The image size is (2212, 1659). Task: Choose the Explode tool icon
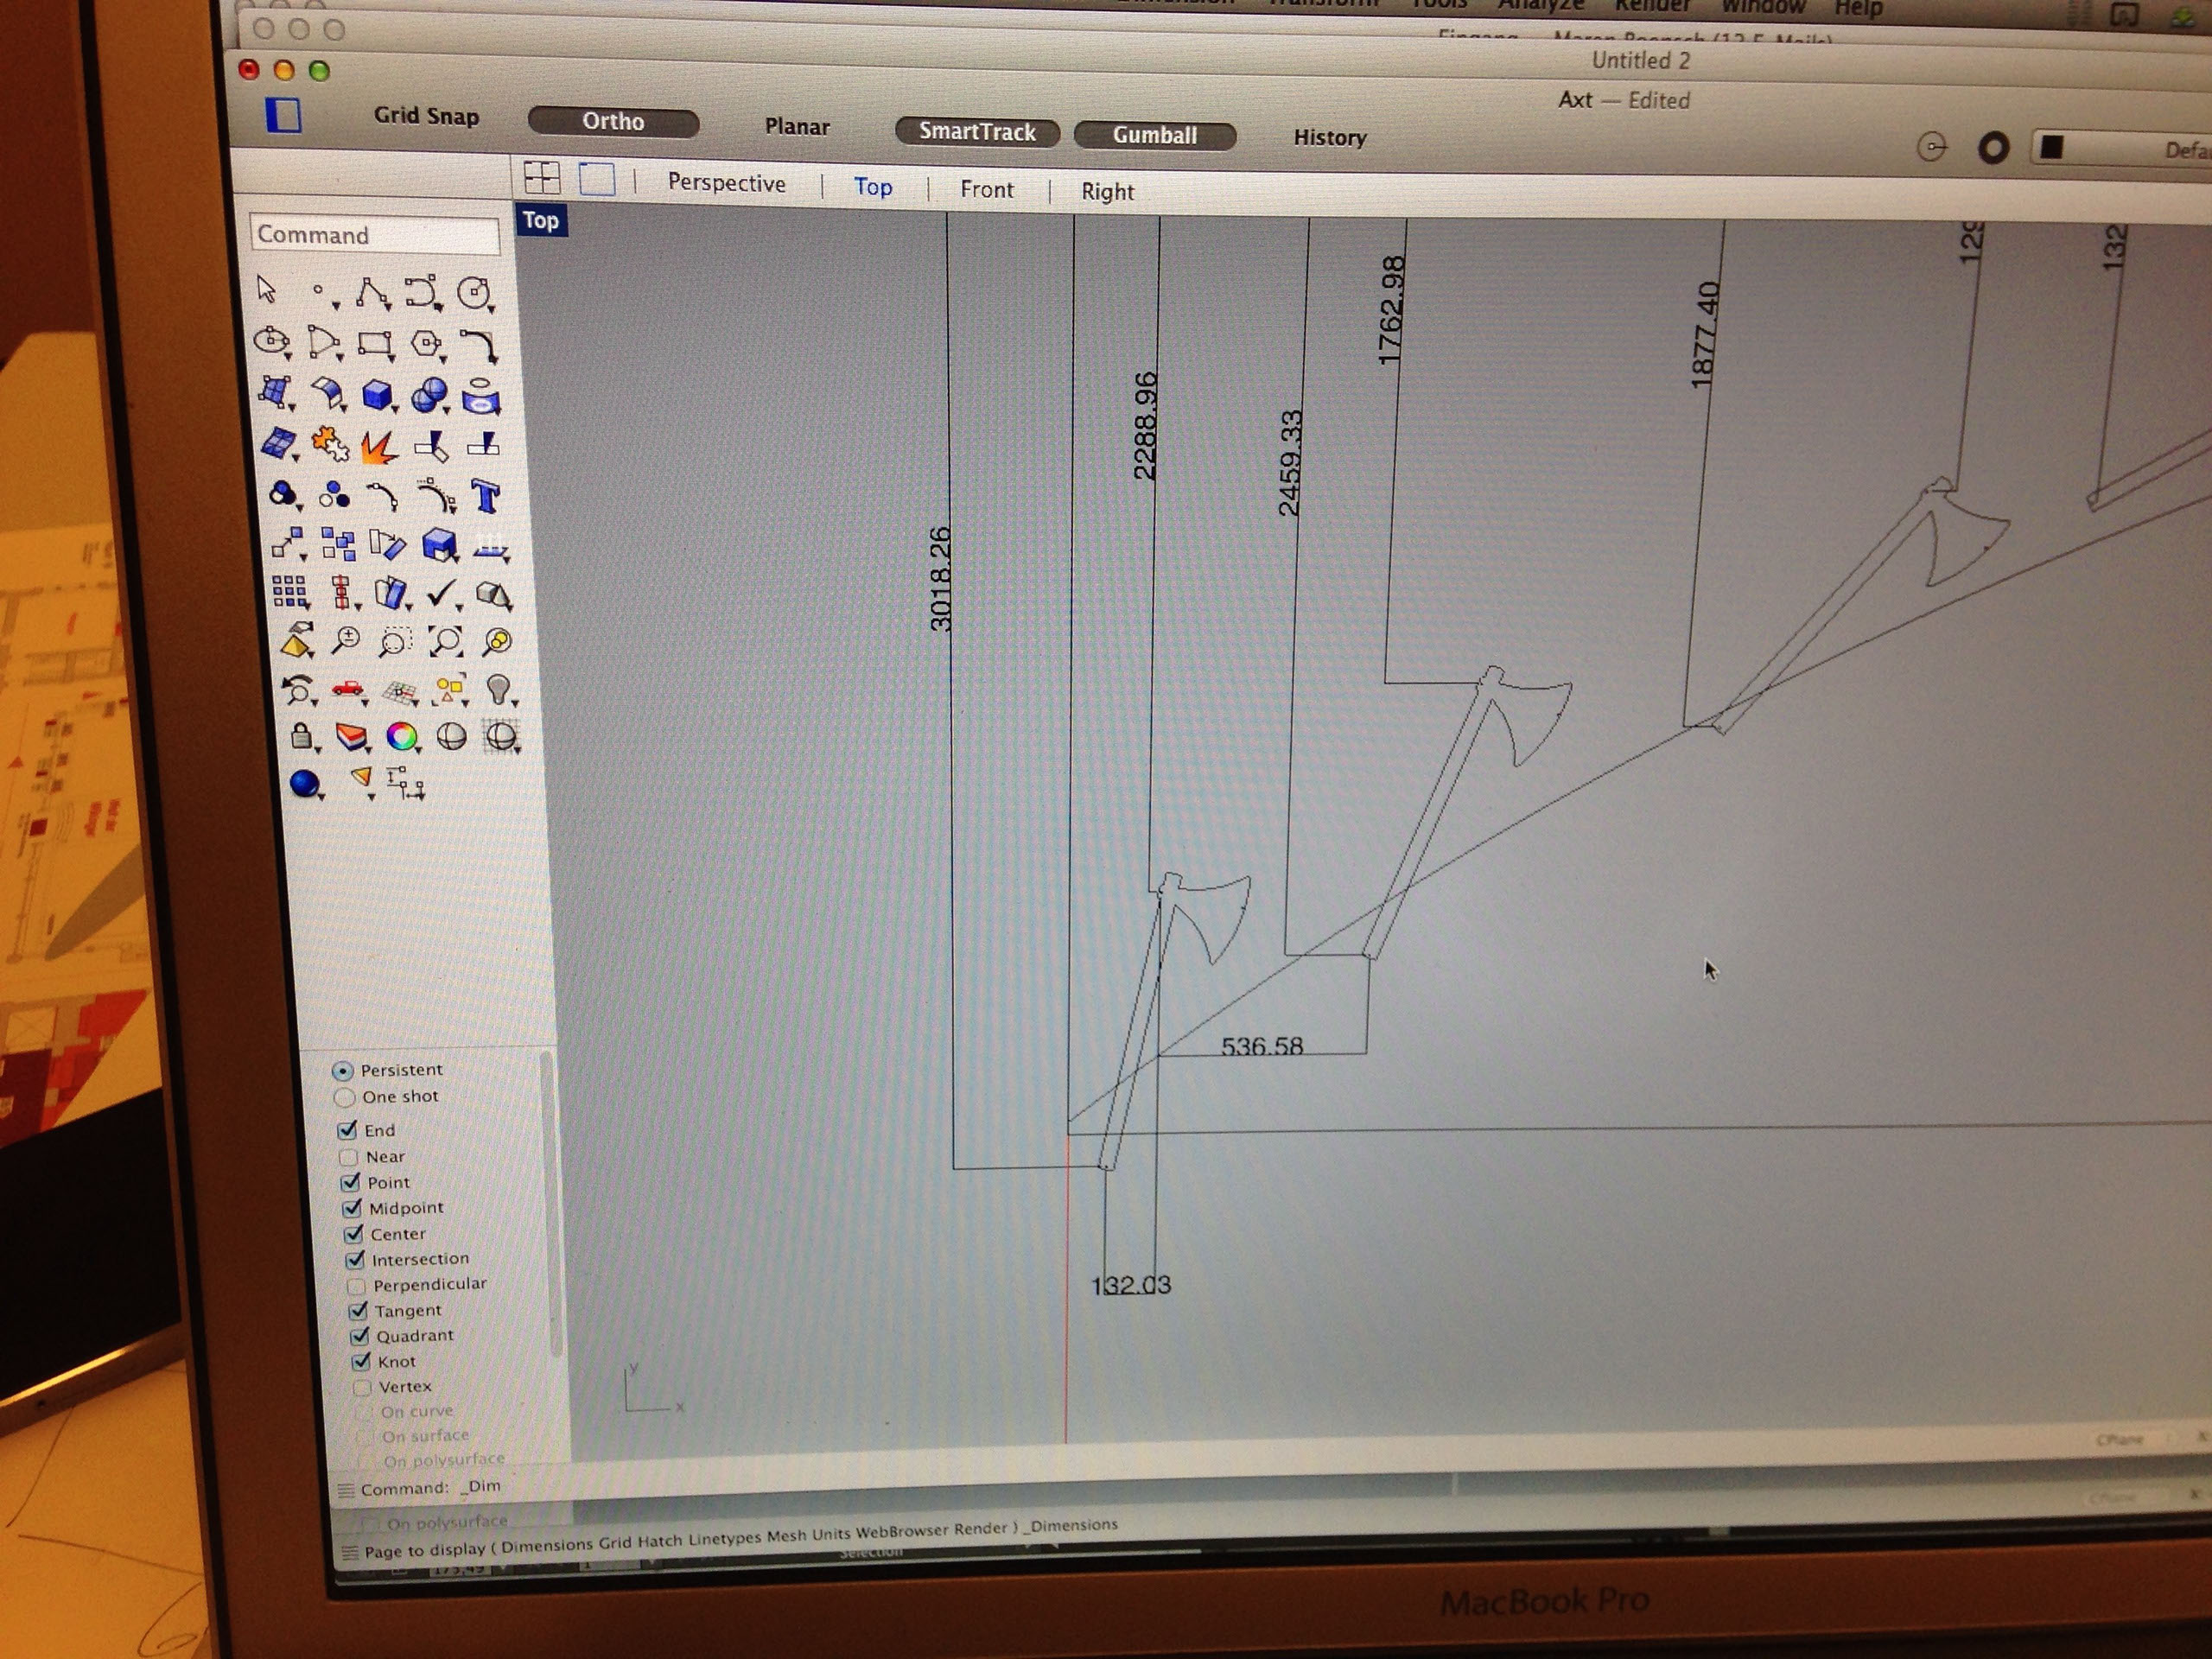(x=378, y=446)
